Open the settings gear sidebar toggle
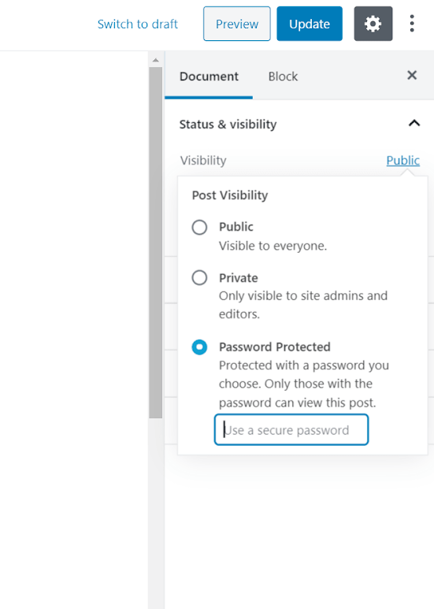 [373, 24]
